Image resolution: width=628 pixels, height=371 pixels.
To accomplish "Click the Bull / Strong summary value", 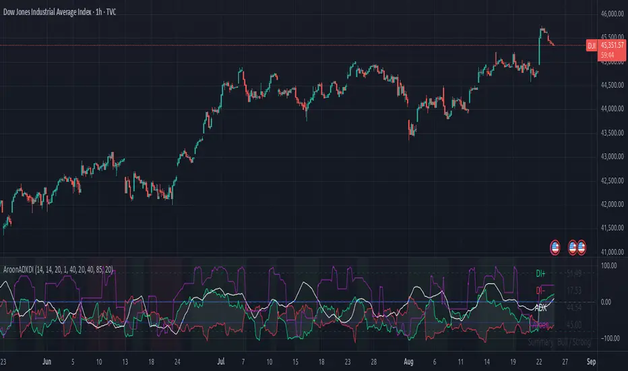I will click(574, 342).
